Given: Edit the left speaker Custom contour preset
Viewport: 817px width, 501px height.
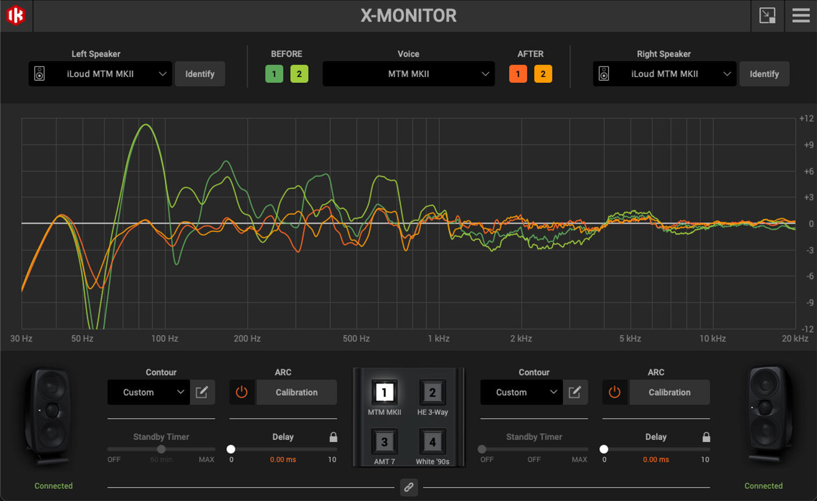Looking at the screenshot, I should click(x=202, y=392).
